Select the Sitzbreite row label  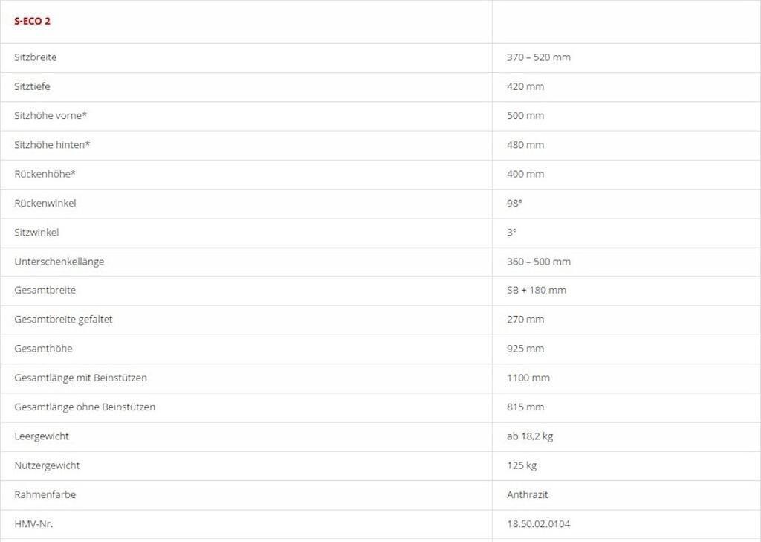(x=36, y=57)
